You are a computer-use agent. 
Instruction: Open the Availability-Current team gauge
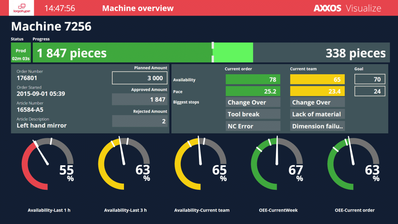click(x=201, y=164)
